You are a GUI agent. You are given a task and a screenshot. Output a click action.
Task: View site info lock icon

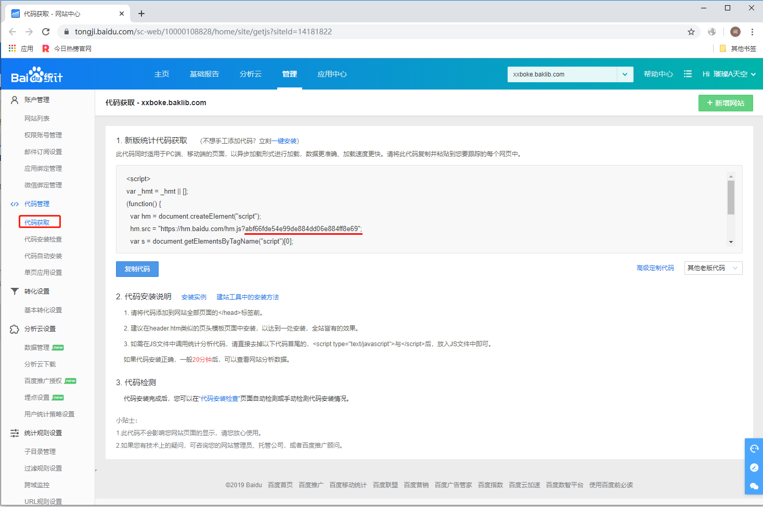[66, 32]
